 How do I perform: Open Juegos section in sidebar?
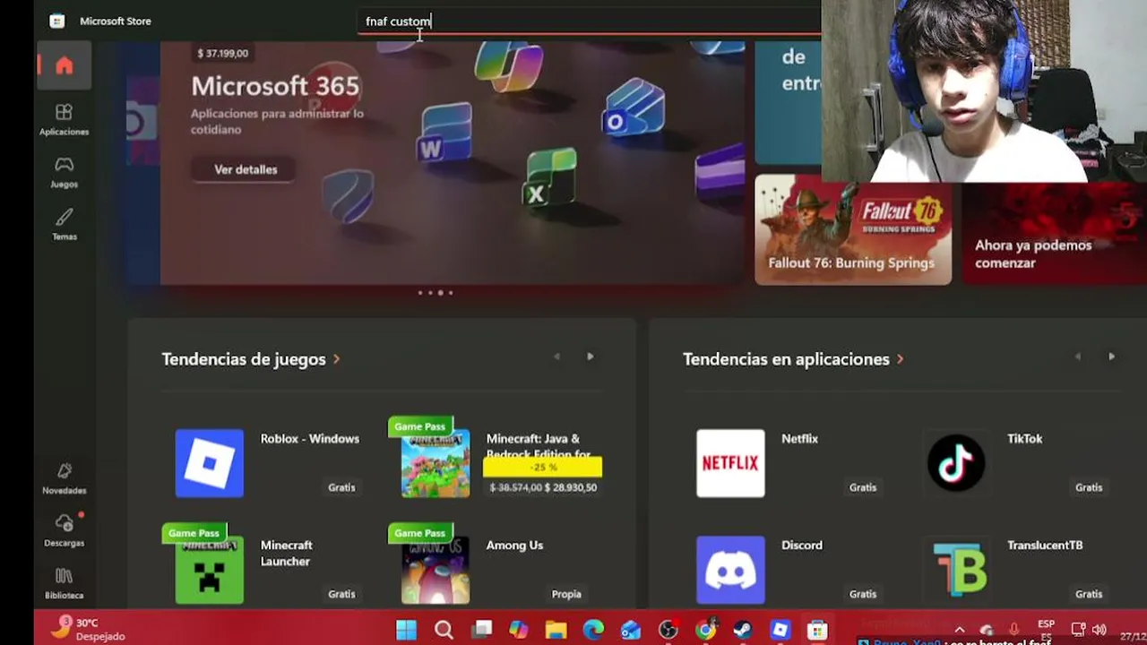point(64,172)
